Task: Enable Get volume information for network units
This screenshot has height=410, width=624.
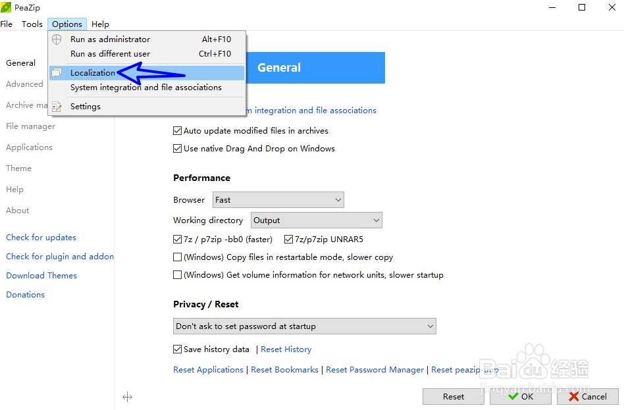Action: click(x=178, y=274)
